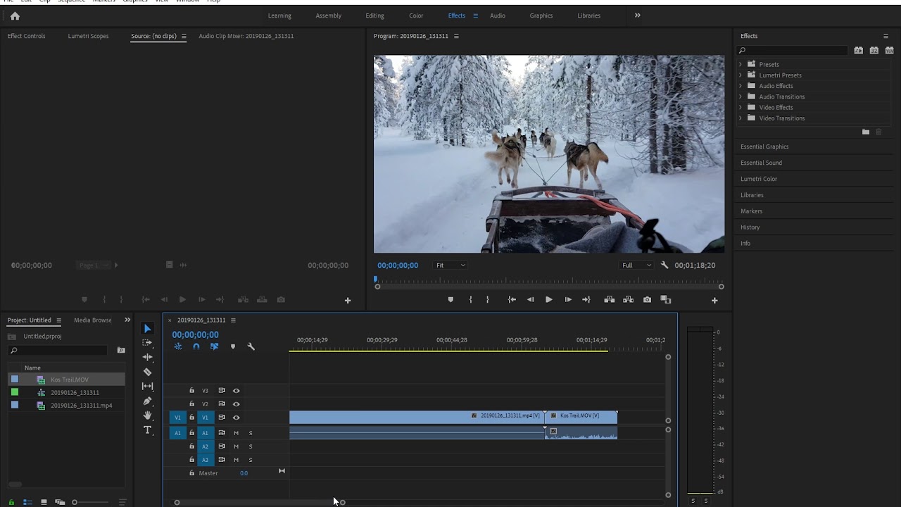Open Program monitor wrench settings
Viewport: 901px width, 507px height.
coord(664,265)
